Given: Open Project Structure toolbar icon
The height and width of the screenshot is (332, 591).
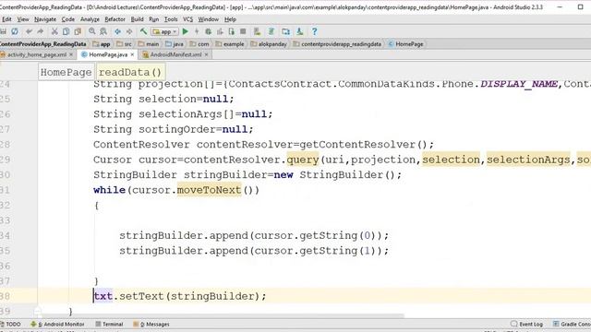Looking at the screenshot, I should pyautogui.click(x=285, y=31).
